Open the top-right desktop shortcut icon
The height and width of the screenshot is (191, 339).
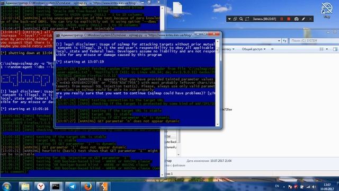pyautogui.click(x=327, y=10)
